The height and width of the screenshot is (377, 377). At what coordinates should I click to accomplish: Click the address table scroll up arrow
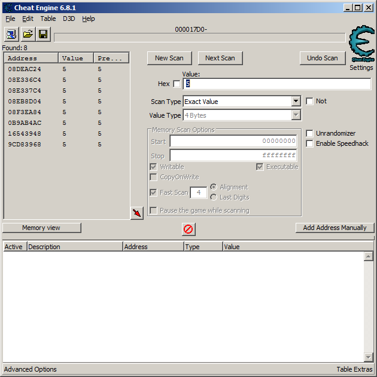369,256
